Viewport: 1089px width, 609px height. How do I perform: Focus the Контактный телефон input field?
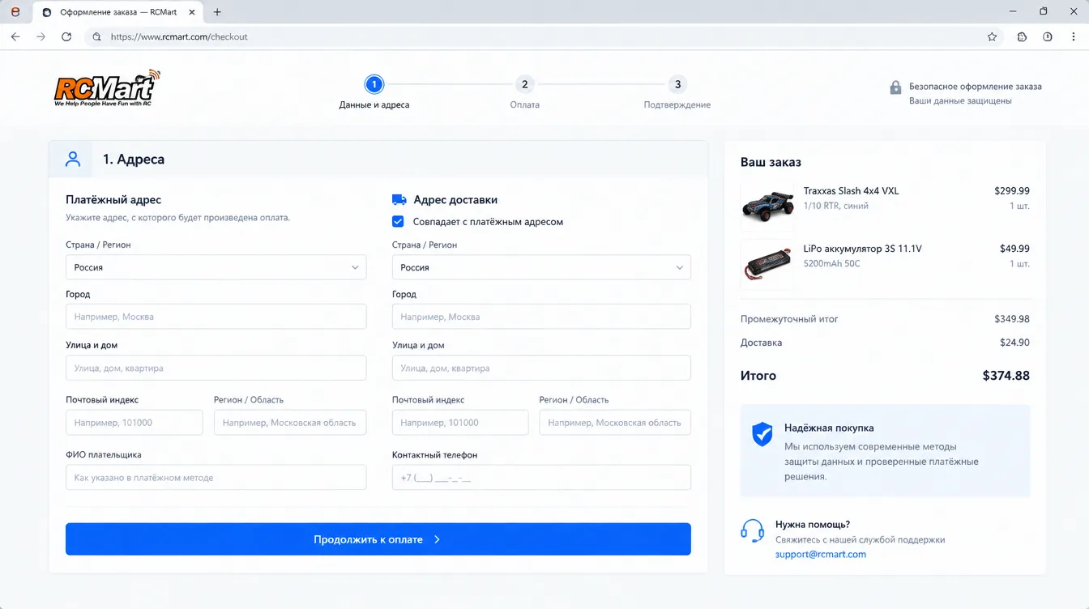pos(541,478)
